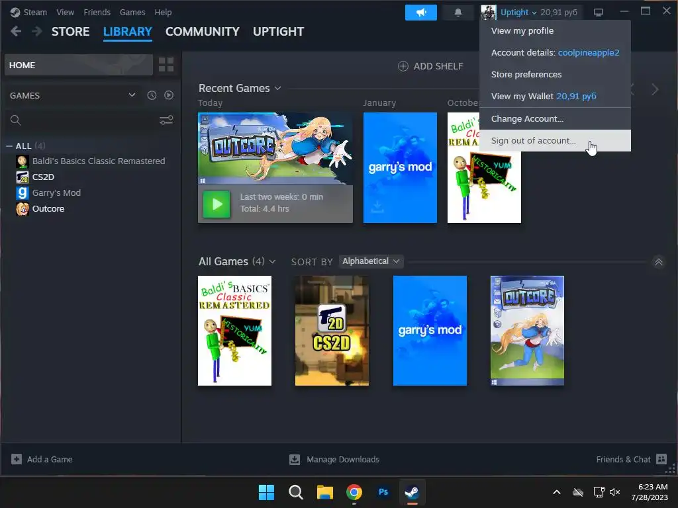The width and height of the screenshot is (678, 508).
Task: Click the Baldi's Basics icon in the sidebar
Action: (x=22, y=161)
